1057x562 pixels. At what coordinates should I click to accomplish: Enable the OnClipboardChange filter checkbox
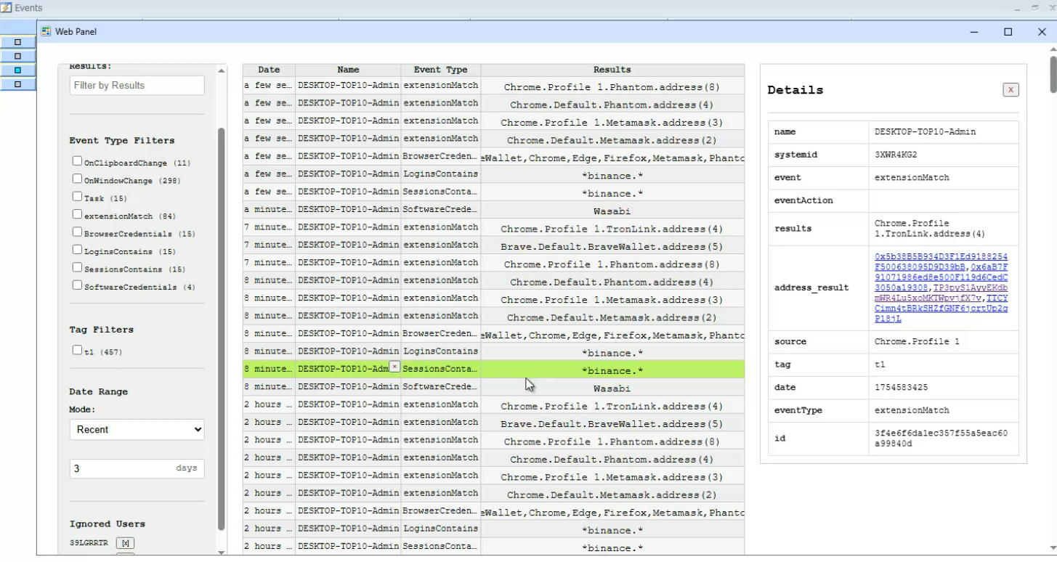click(x=77, y=161)
